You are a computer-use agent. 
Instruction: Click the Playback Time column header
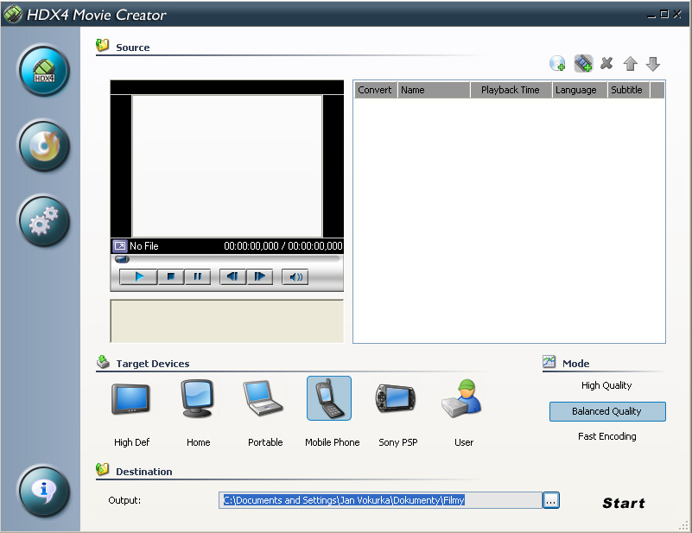(x=511, y=90)
